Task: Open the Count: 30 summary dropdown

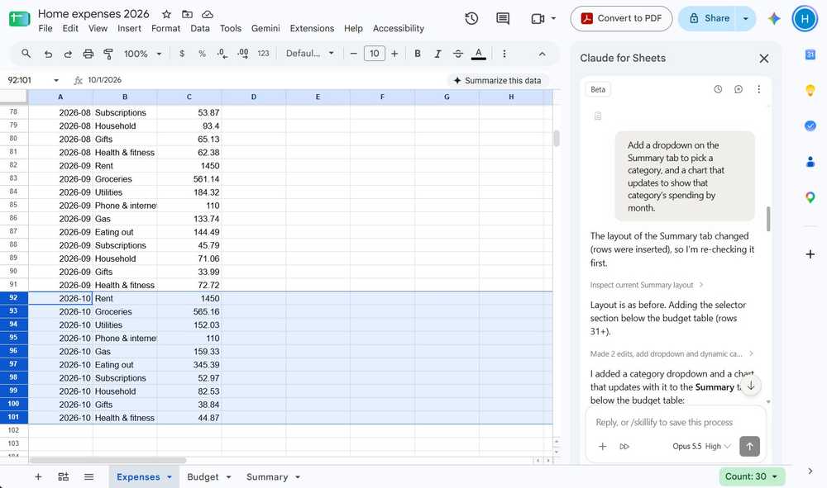Action: (752, 476)
